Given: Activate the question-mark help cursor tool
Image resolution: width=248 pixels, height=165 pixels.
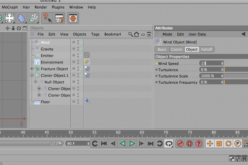Looking at the screenshot, I should (48, 18).
